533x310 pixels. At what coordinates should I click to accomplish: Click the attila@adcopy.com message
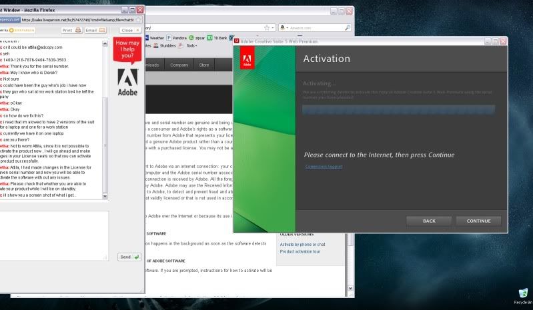33,47
